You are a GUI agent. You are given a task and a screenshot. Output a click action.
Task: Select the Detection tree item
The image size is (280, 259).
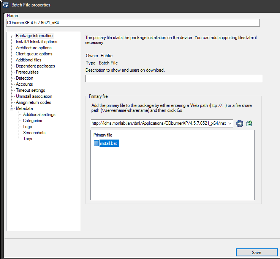pyautogui.click(x=24, y=78)
